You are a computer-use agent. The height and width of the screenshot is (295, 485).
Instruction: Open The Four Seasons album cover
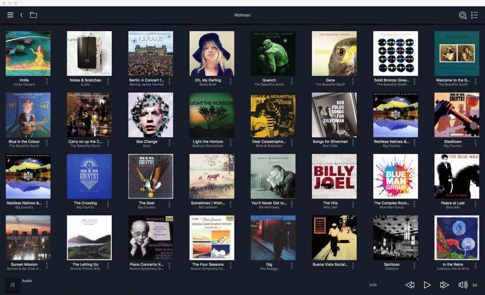(212, 238)
